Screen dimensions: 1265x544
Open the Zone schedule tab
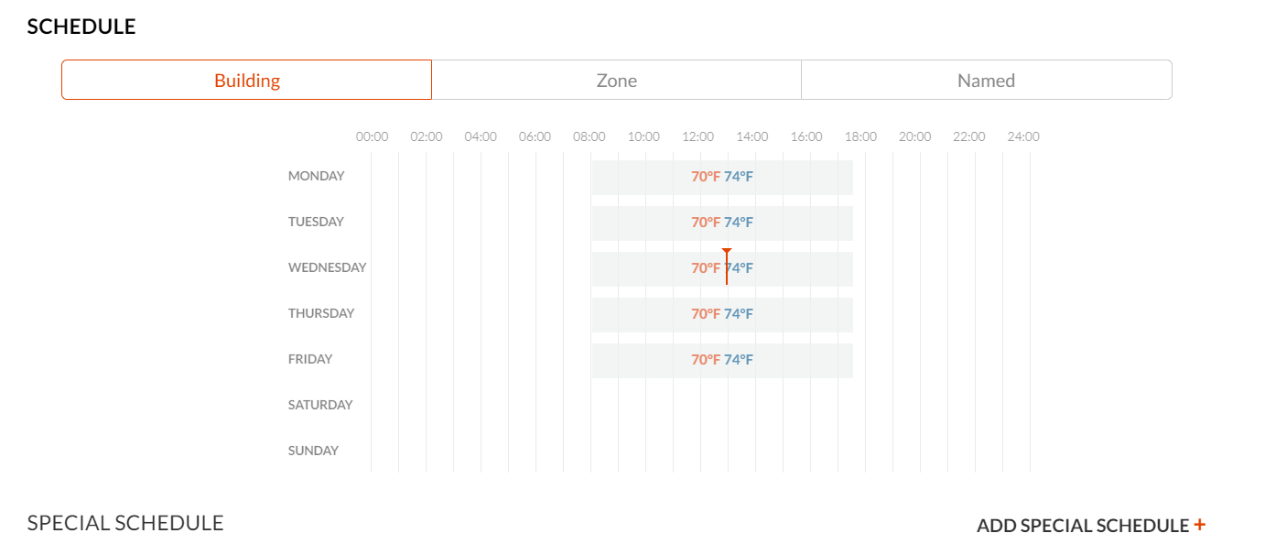pos(616,80)
